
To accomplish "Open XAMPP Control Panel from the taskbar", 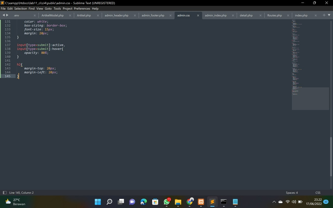I will (201, 202).
